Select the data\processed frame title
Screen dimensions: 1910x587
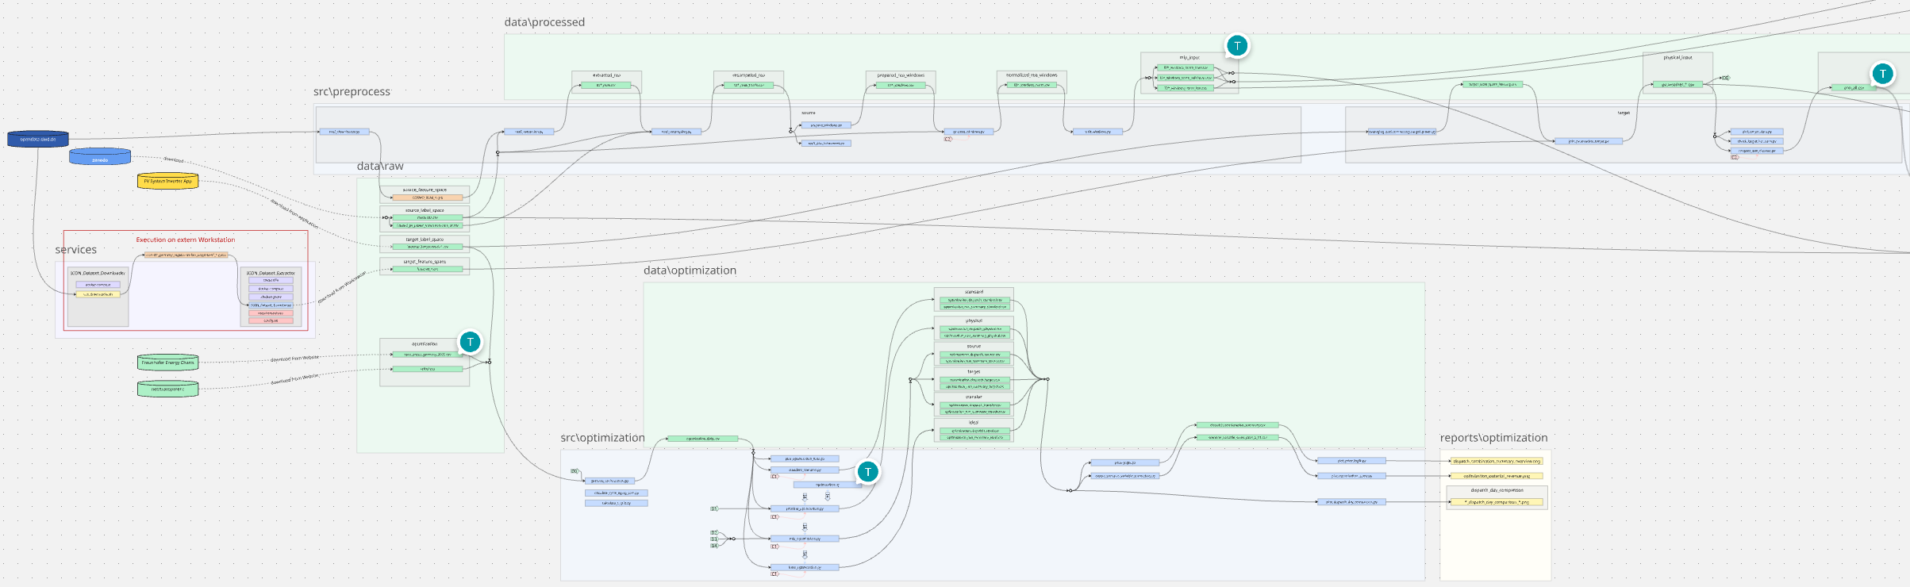pos(544,22)
